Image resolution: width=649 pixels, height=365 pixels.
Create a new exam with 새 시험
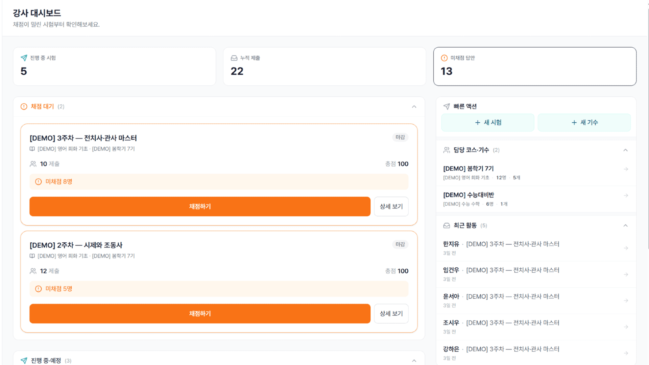pos(488,122)
